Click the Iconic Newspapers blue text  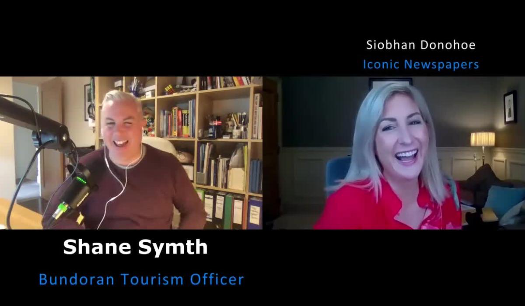point(420,64)
